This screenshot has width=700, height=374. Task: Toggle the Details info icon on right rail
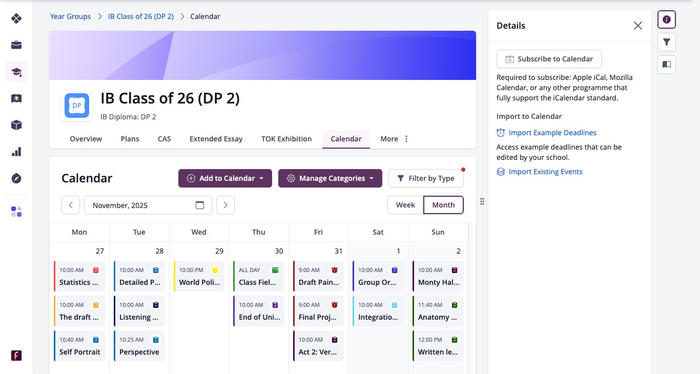coord(667,19)
